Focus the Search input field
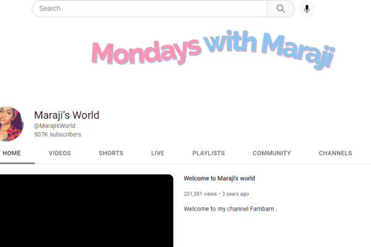The height and width of the screenshot is (247, 371). 150,9
